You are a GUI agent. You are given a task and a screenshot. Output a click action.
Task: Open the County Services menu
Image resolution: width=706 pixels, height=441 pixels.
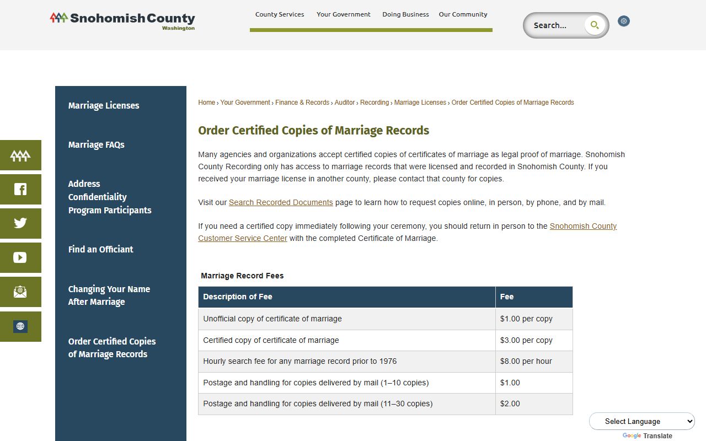(280, 14)
